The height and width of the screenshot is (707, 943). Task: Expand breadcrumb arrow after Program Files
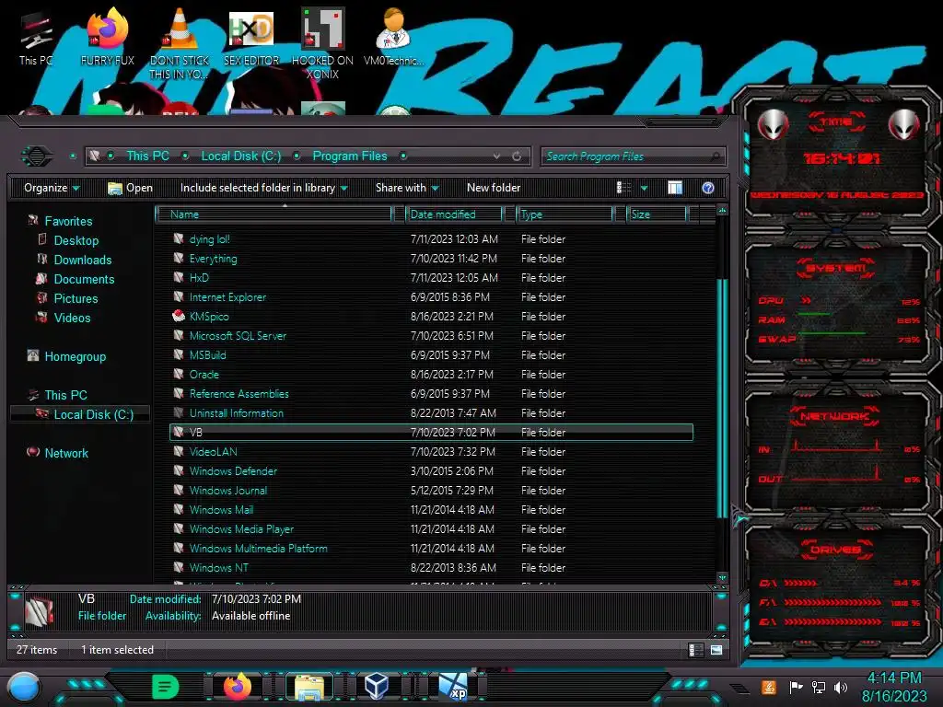coord(403,156)
